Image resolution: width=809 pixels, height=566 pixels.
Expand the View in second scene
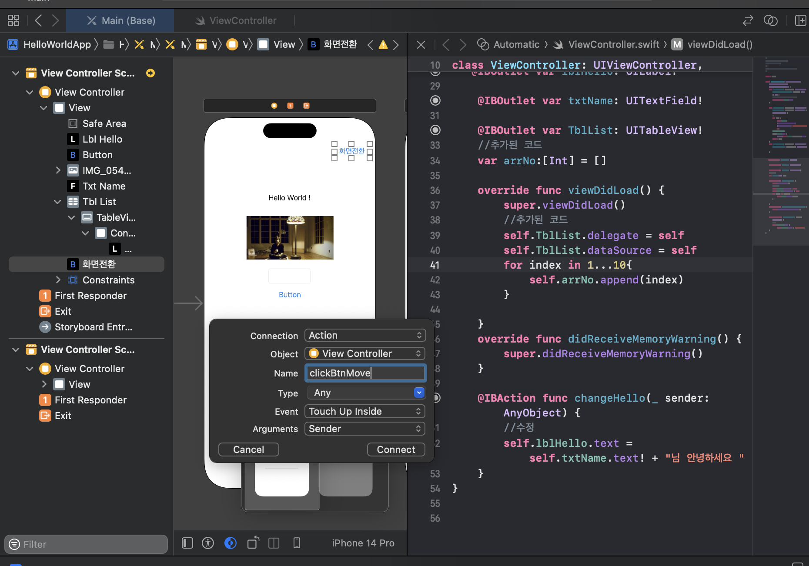(x=43, y=384)
